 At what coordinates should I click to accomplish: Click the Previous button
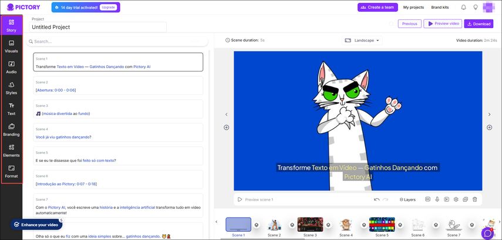point(409,23)
